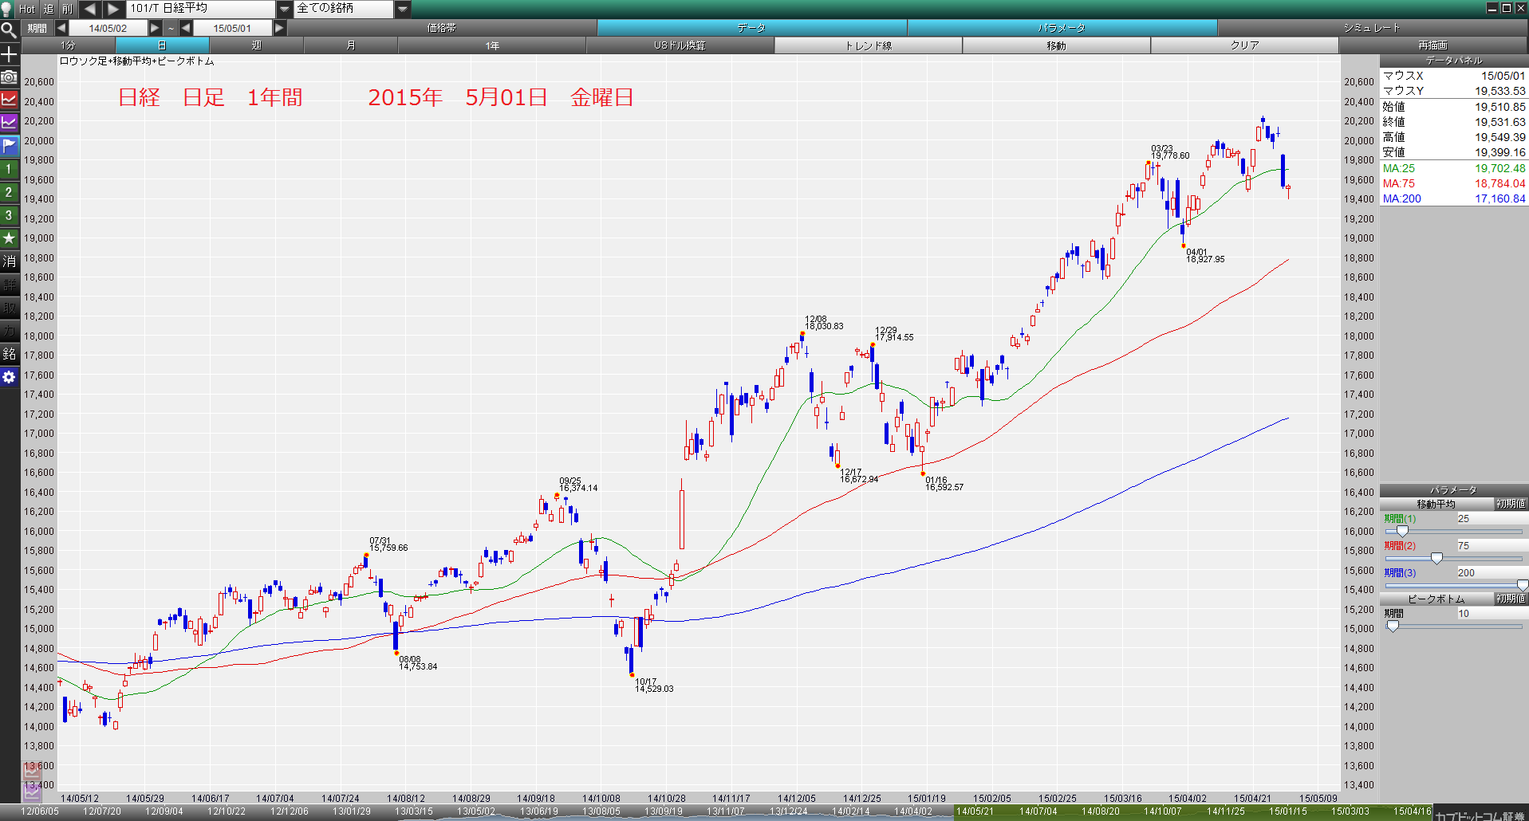Image resolution: width=1529 pixels, height=821 pixels.
Task: Click the 期間(3) slider handle
Action: pyautogui.click(x=1523, y=585)
